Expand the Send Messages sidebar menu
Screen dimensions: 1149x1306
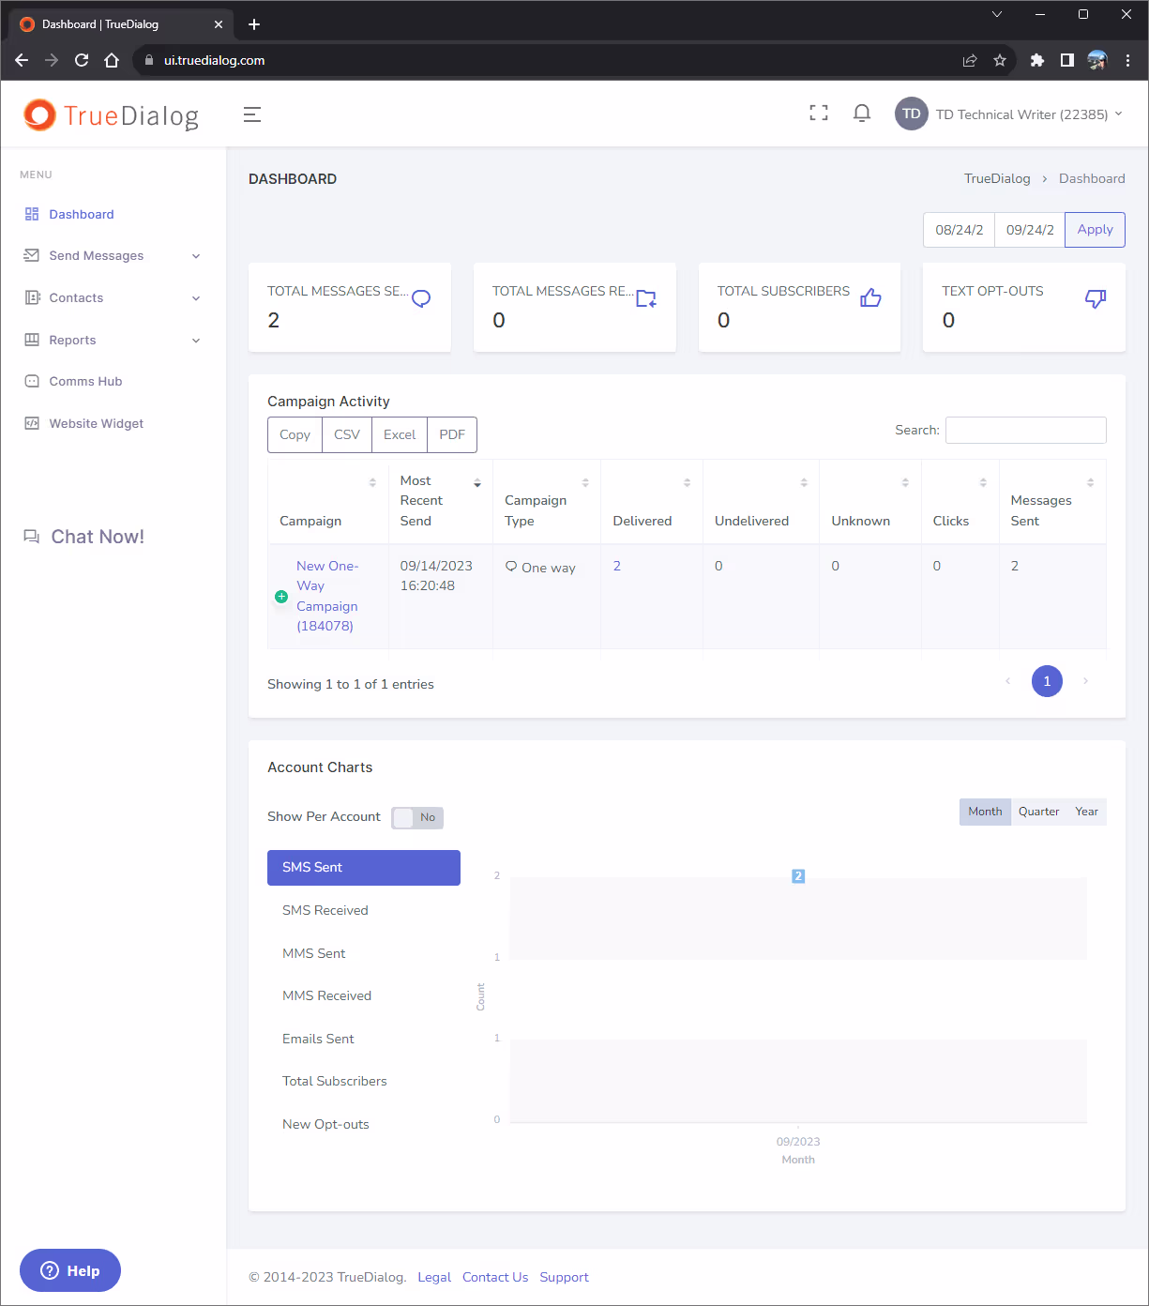[112, 256]
